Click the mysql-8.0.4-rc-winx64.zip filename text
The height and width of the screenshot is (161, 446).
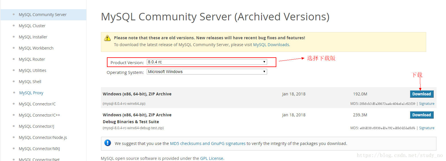click(x=125, y=104)
